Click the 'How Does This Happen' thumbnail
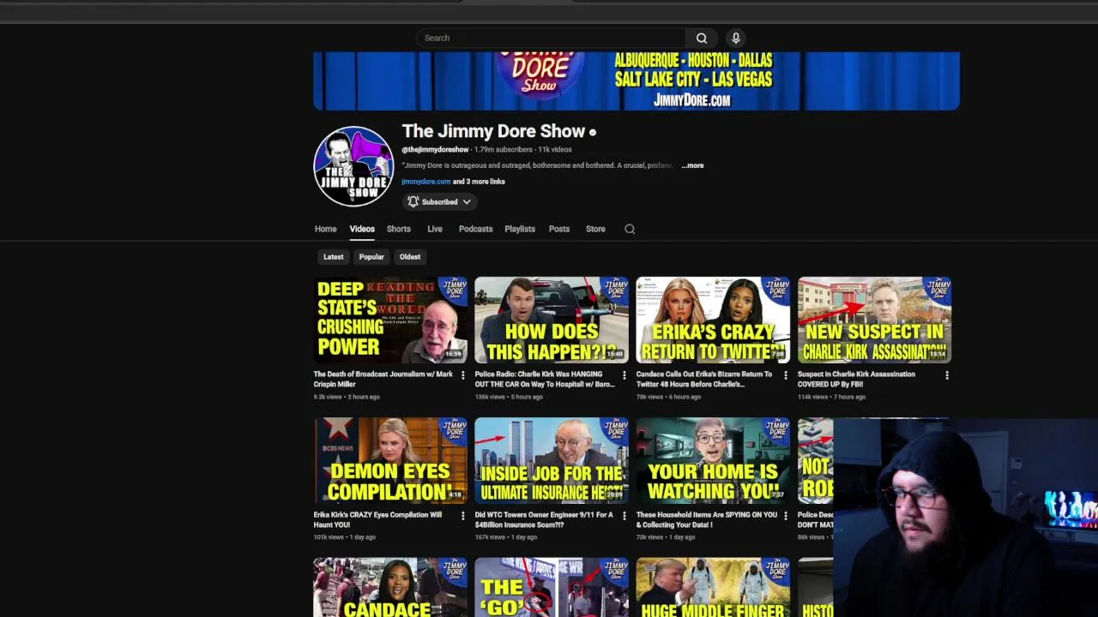The width and height of the screenshot is (1098, 617). click(x=552, y=320)
